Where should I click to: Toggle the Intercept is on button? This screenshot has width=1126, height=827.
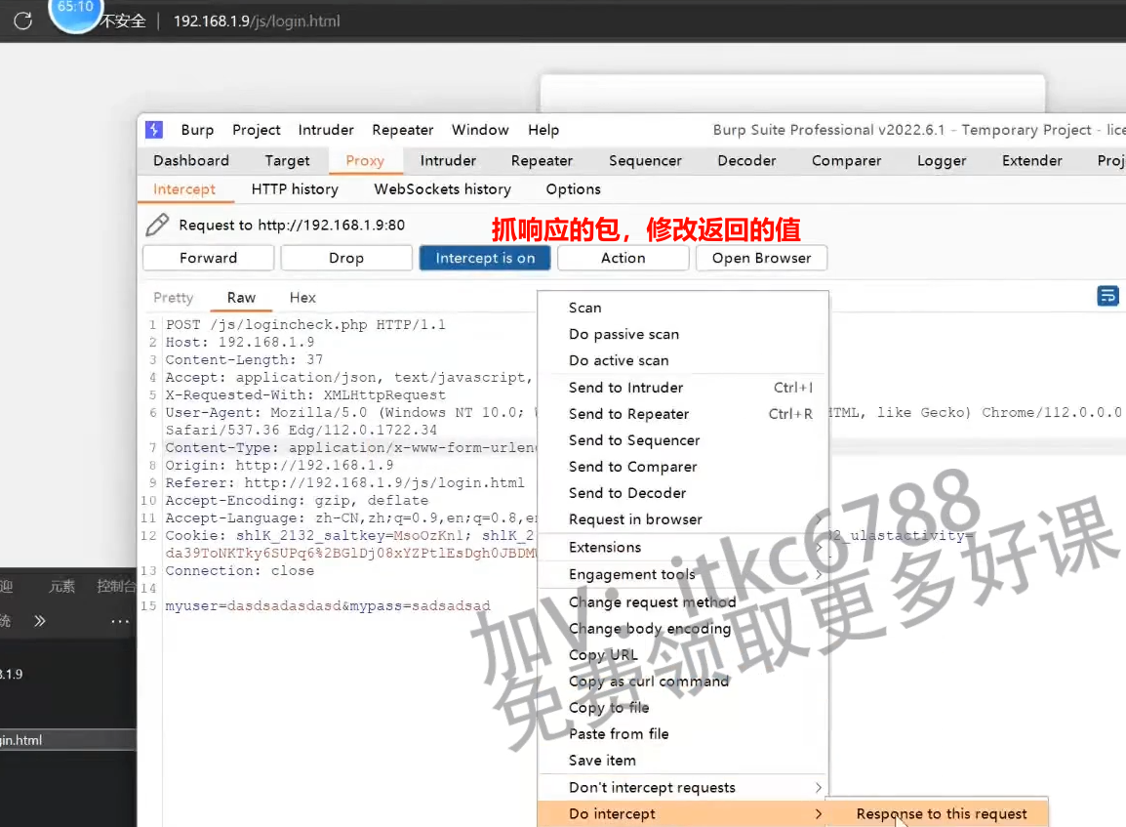tap(485, 258)
